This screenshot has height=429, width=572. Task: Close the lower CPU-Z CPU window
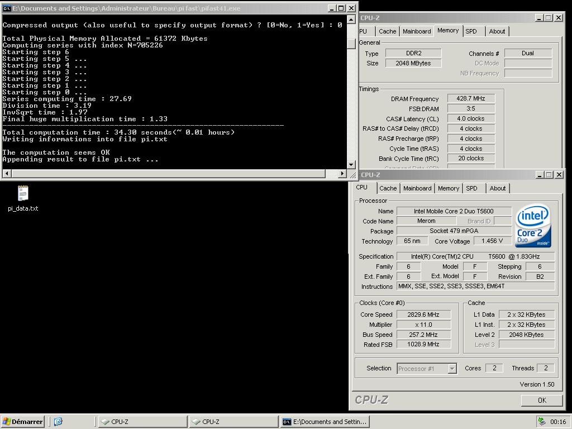[x=559, y=175]
